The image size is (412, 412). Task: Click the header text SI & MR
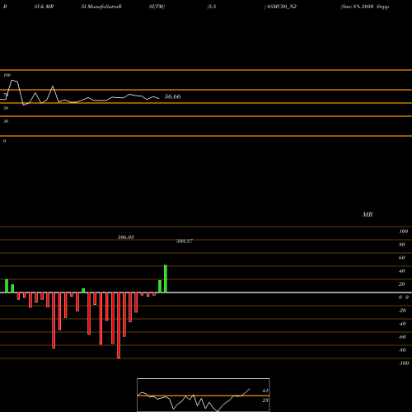(x=44, y=7)
